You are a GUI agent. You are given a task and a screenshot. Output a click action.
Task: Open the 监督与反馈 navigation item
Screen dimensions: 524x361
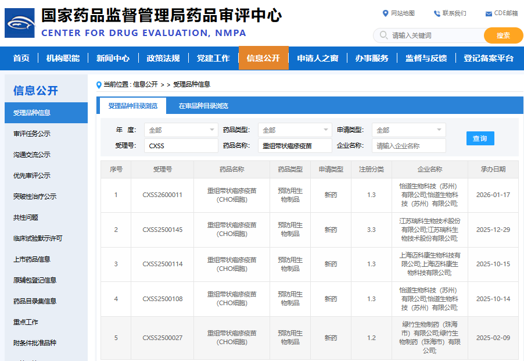click(426, 58)
